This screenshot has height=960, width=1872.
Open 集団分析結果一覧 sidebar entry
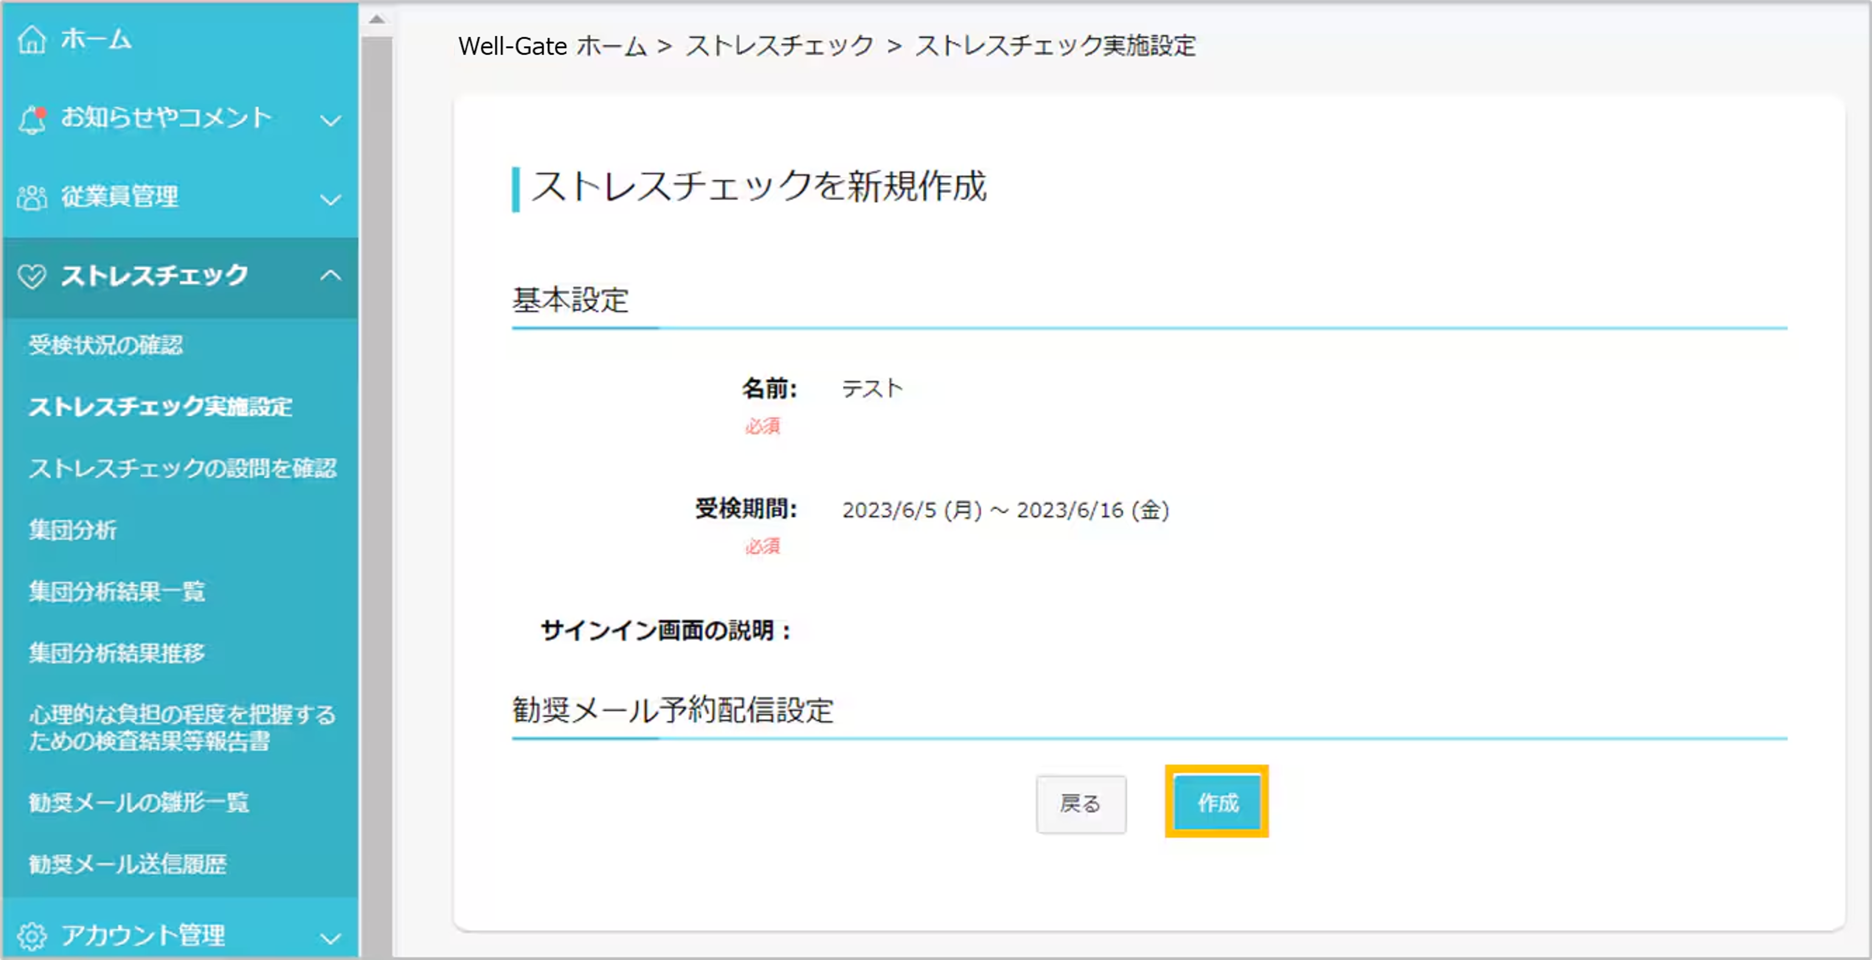click(116, 592)
